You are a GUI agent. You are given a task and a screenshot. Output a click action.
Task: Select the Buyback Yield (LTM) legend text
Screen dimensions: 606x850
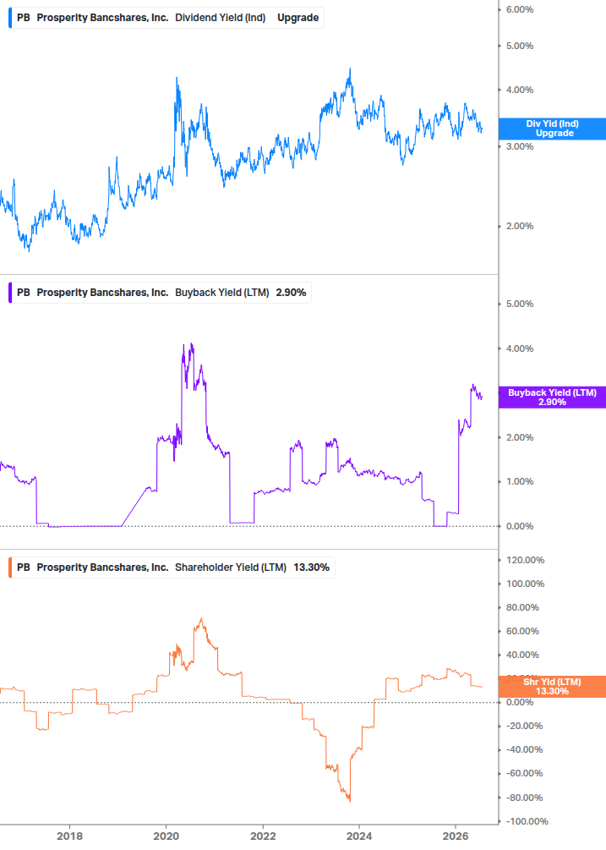pyautogui.click(x=222, y=293)
